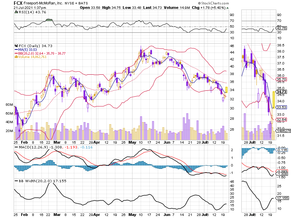Image resolution: width=291 pixels, height=218 pixels.
Task: Click the High 34.75 value
Action: [x=111, y=8]
